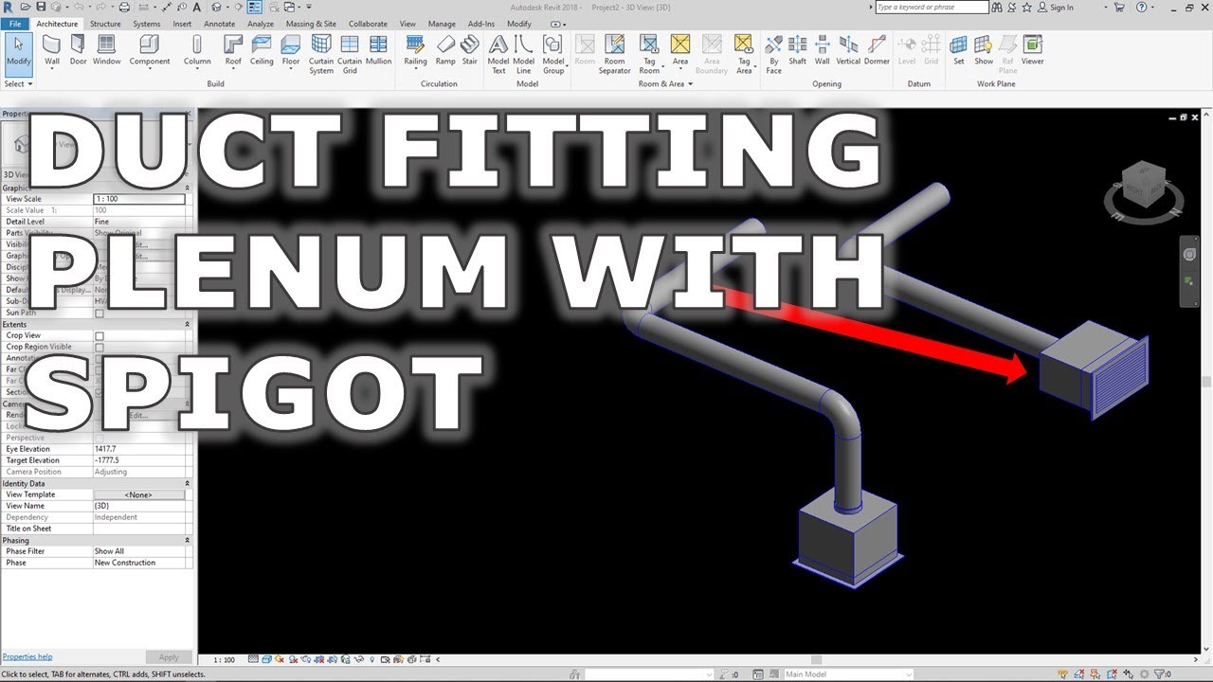Toggle the Sun Path checkbox

pos(100,313)
